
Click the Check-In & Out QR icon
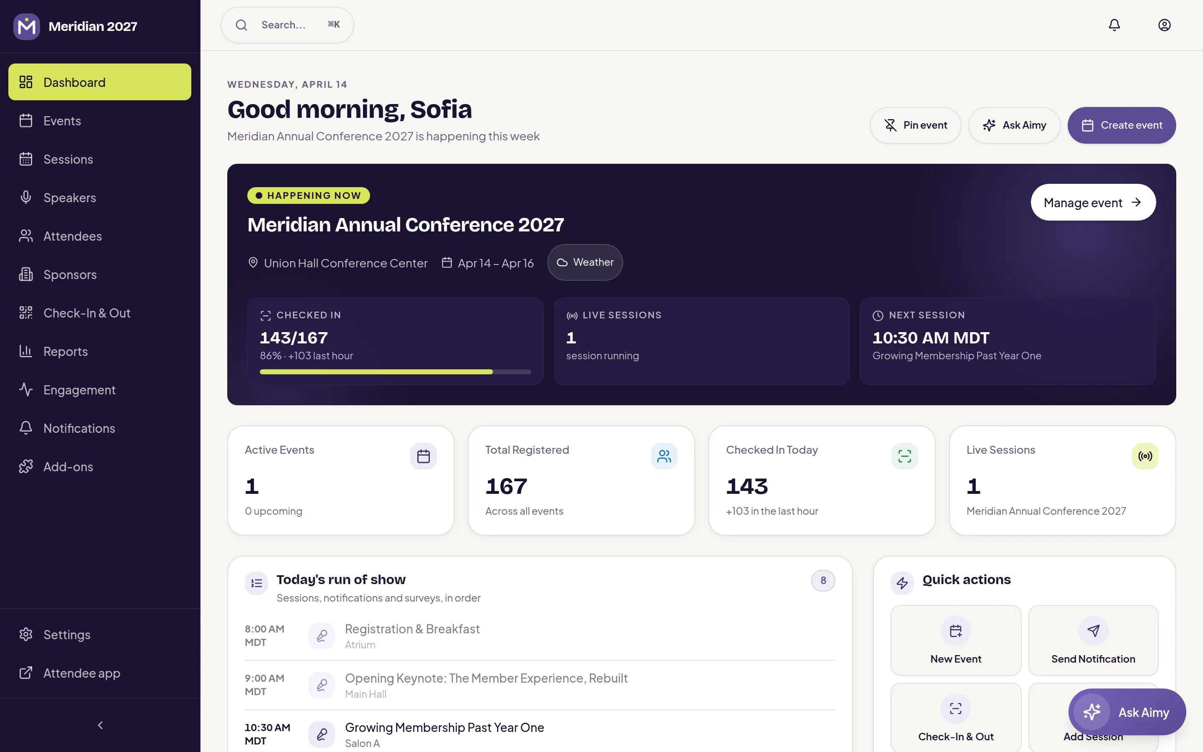point(26,313)
